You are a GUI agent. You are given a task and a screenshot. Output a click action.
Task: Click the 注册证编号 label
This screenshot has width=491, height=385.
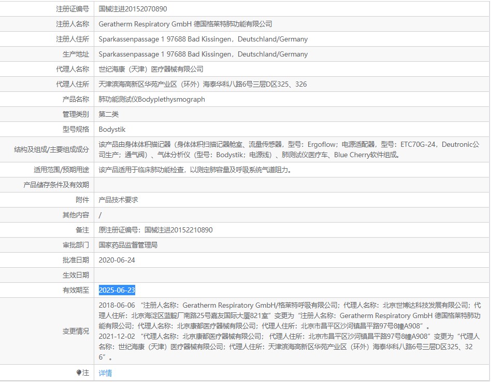pos(73,9)
